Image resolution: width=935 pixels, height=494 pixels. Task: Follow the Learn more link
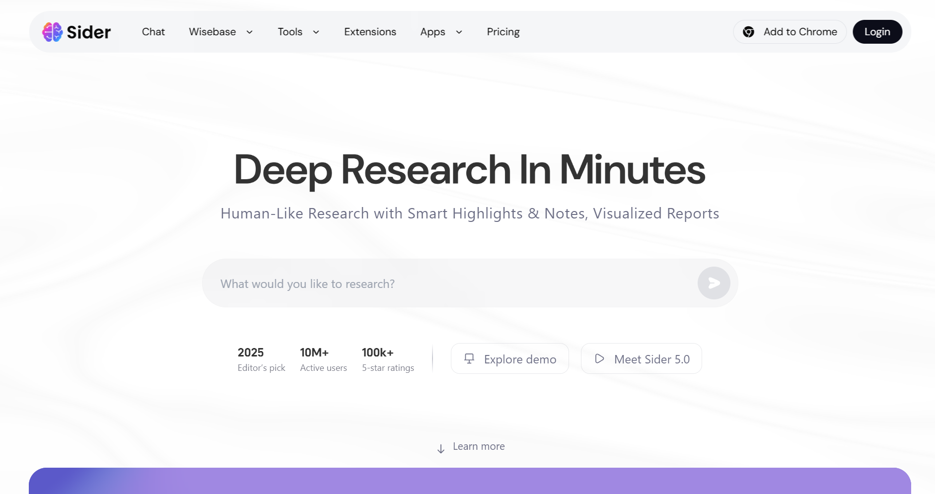(479, 446)
